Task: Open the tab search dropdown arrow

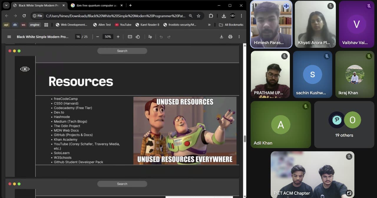Action: coord(6,5)
